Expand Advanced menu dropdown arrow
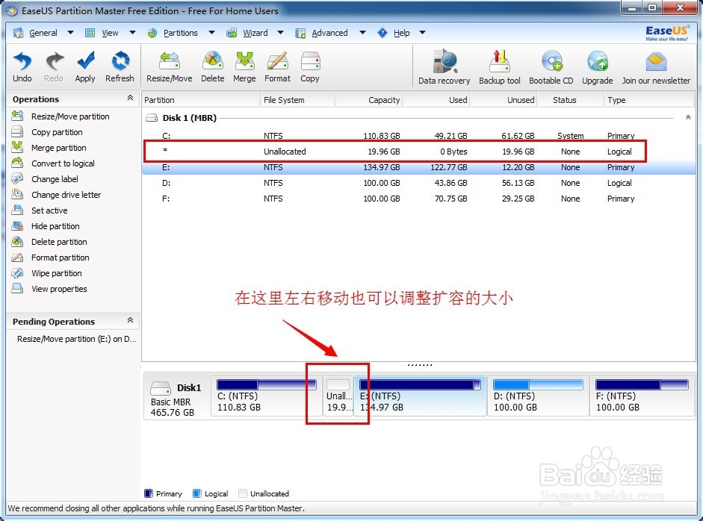 click(x=362, y=33)
